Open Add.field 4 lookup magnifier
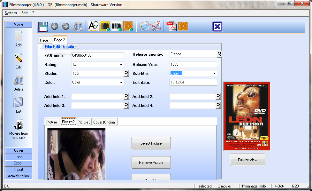 tap(218, 105)
